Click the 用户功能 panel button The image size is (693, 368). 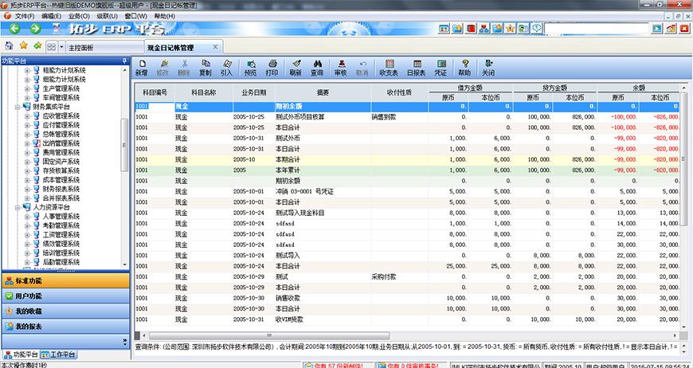coord(64,296)
